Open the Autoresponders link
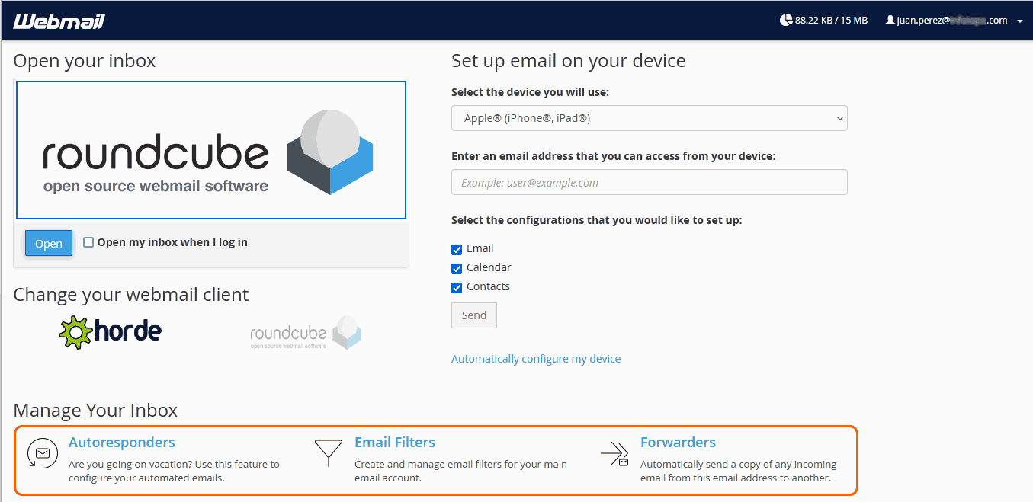Screen dimensions: 1033x502 pos(122,443)
